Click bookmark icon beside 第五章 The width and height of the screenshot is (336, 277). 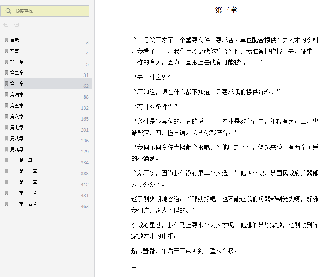click(x=6, y=106)
